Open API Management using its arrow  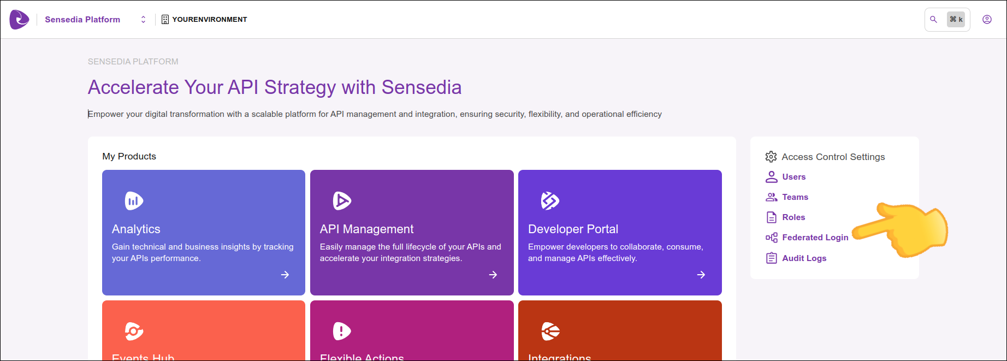point(493,275)
